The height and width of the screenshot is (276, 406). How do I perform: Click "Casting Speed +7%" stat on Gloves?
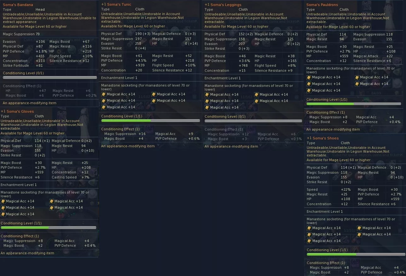(71, 177)
